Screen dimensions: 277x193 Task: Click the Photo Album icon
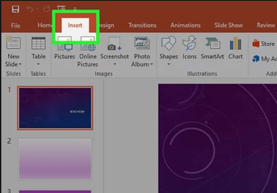[142, 43]
